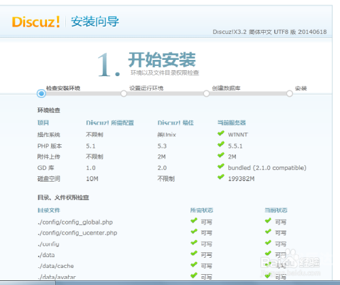The width and height of the screenshot is (340, 285).
Task: Click the best PHP version 5.3
Action: (x=162, y=146)
